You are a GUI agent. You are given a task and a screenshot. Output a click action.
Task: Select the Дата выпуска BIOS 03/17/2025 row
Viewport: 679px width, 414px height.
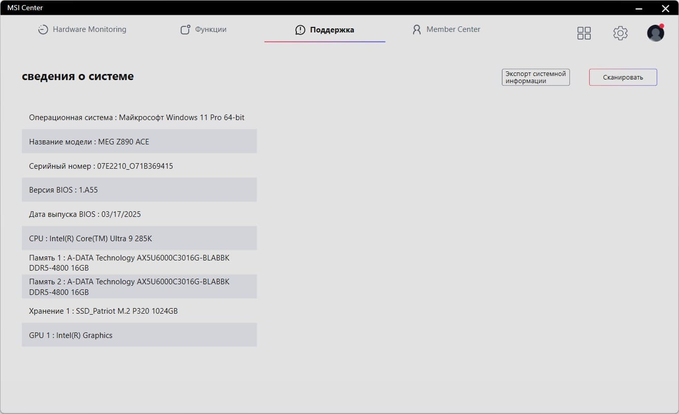click(x=139, y=214)
